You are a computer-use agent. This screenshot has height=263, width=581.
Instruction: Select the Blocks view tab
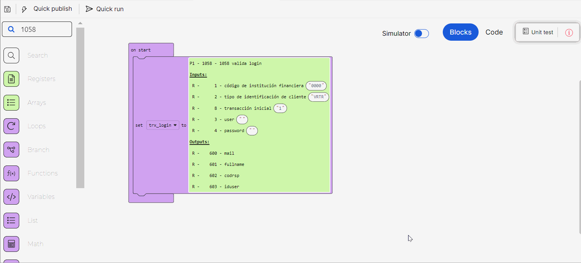point(460,32)
